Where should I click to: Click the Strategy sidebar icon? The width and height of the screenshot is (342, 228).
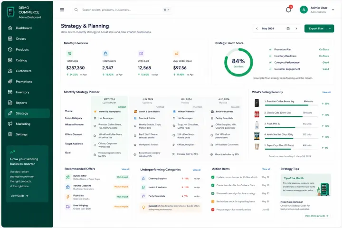(x=10, y=113)
